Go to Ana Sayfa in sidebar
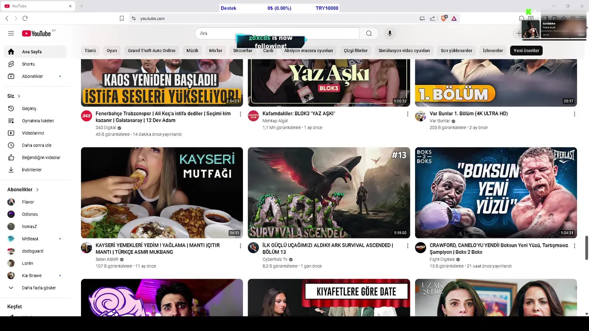This screenshot has height=331, width=589. click(x=35, y=52)
